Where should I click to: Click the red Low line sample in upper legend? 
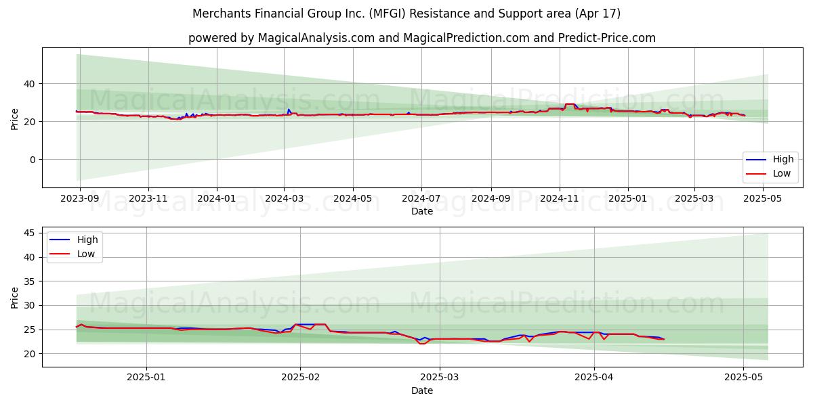click(757, 173)
